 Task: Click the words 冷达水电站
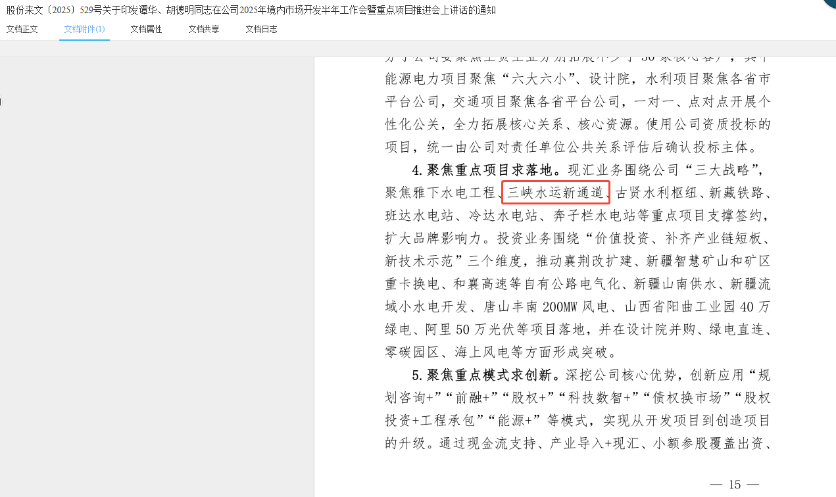coord(503,216)
